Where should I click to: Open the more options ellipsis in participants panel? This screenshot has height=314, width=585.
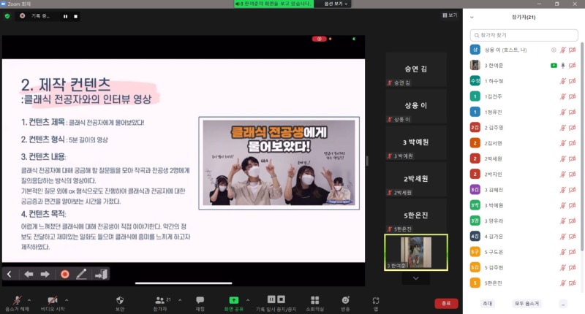point(563,304)
